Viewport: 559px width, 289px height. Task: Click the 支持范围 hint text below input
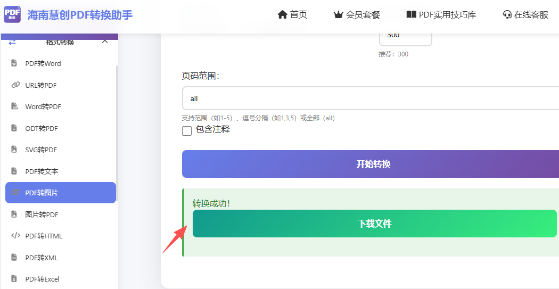point(258,118)
